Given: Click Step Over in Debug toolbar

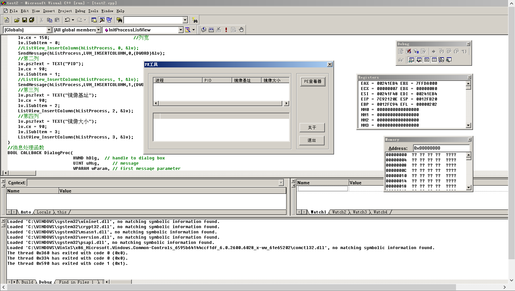Looking at the screenshot, I should pos(449,51).
